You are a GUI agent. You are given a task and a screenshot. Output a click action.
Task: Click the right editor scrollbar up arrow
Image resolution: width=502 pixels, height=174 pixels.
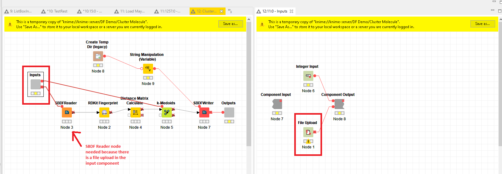pyautogui.click(x=501, y=19)
